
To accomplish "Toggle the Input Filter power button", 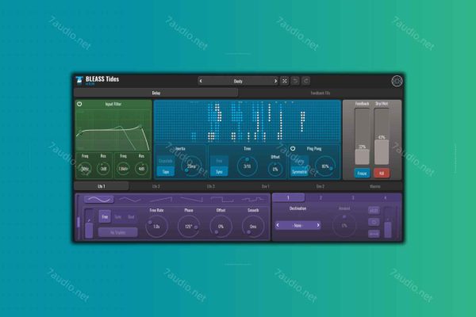I will tap(79, 104).
